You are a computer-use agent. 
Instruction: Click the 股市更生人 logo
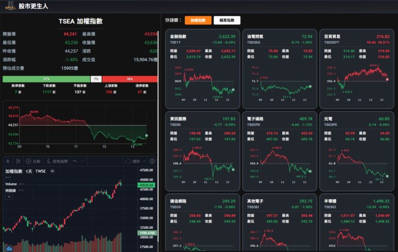10,6
